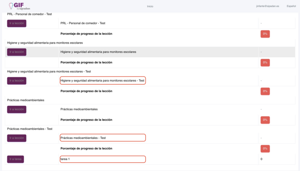Screen dimensions: 300x171
Task: Select highlighted 'Higiene y seguridad alimentaria para monitores escolares - Test'
Action: [103, 81]
